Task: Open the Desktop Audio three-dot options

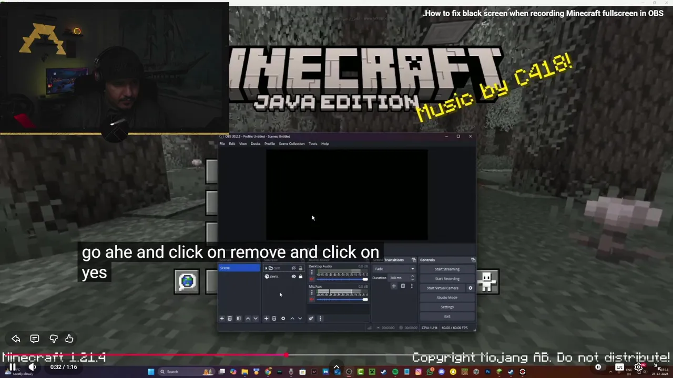Action: (312, 272)
